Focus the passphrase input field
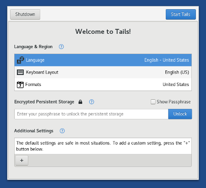The image size is (206, 188). pos(91,114)
